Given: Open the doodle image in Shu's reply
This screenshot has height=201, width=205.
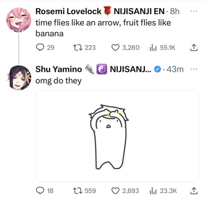Looking at the screenshot, I should [117, 136].
